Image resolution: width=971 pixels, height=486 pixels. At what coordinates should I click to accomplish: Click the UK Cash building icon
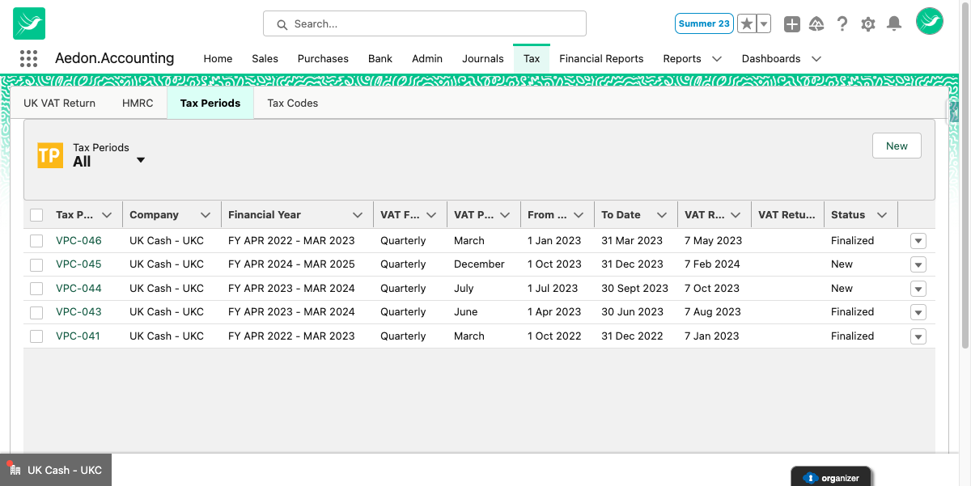[14, 469]
